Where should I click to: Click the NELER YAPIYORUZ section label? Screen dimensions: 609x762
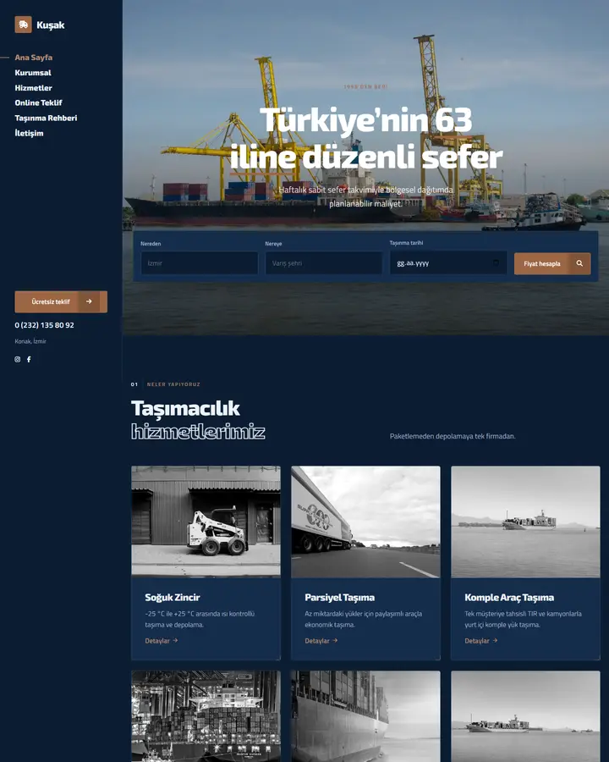[173, 384]
